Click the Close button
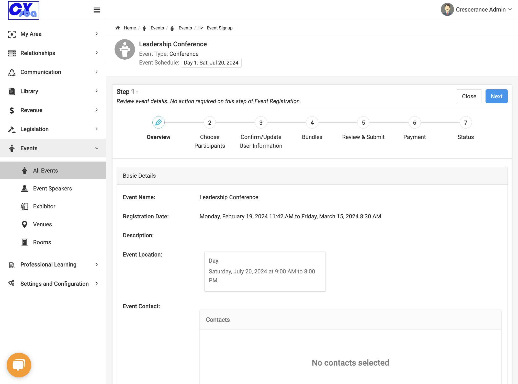 pos(469,96)
